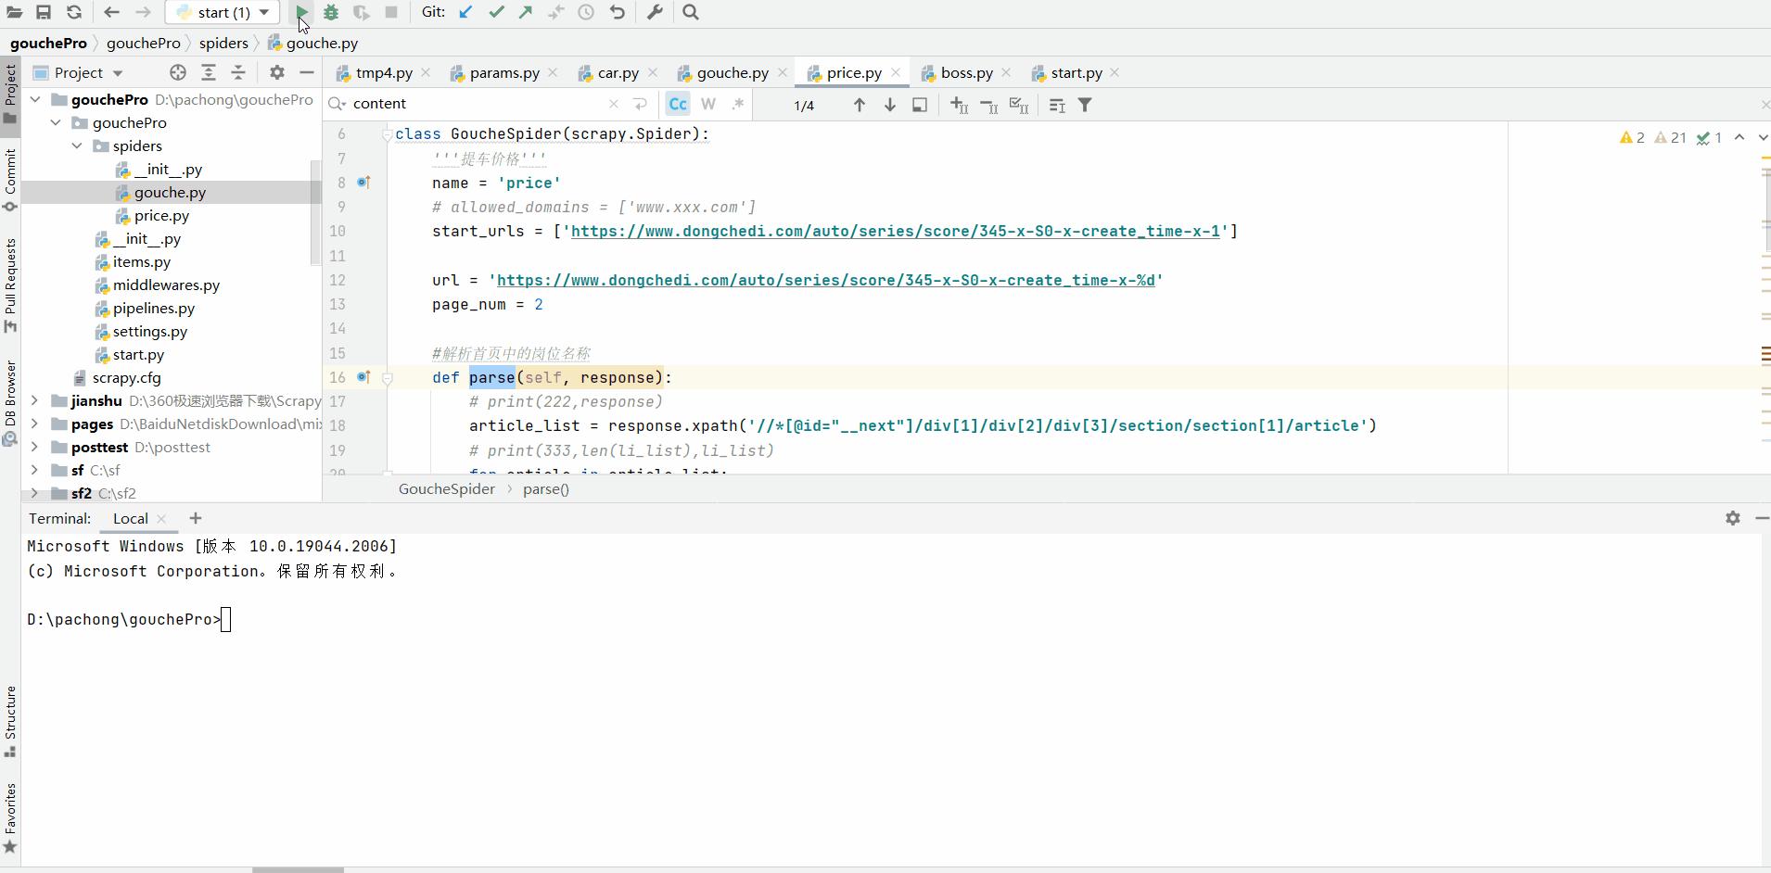Click Git Rollback undo icon

pos(617,12)
